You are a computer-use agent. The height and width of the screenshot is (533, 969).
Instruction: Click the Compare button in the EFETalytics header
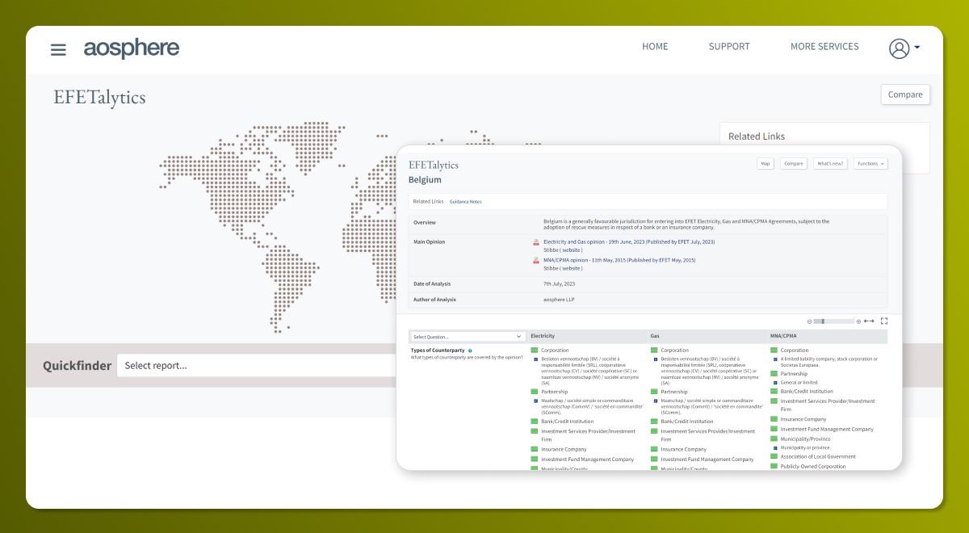[905, 94]
